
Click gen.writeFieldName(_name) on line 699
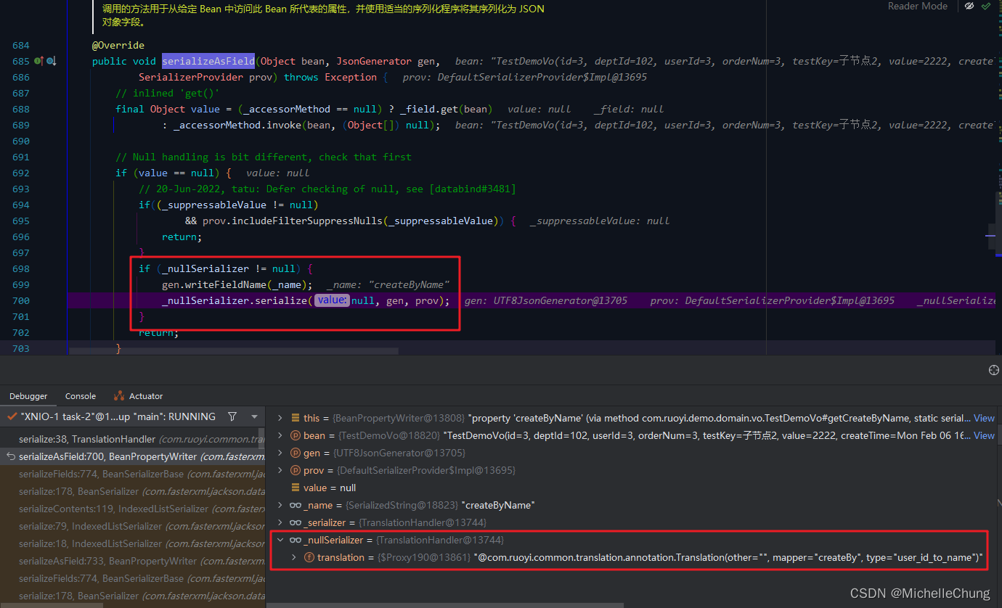point(237,284)
